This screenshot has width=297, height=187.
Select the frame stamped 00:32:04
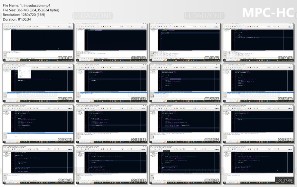[38, 124]
